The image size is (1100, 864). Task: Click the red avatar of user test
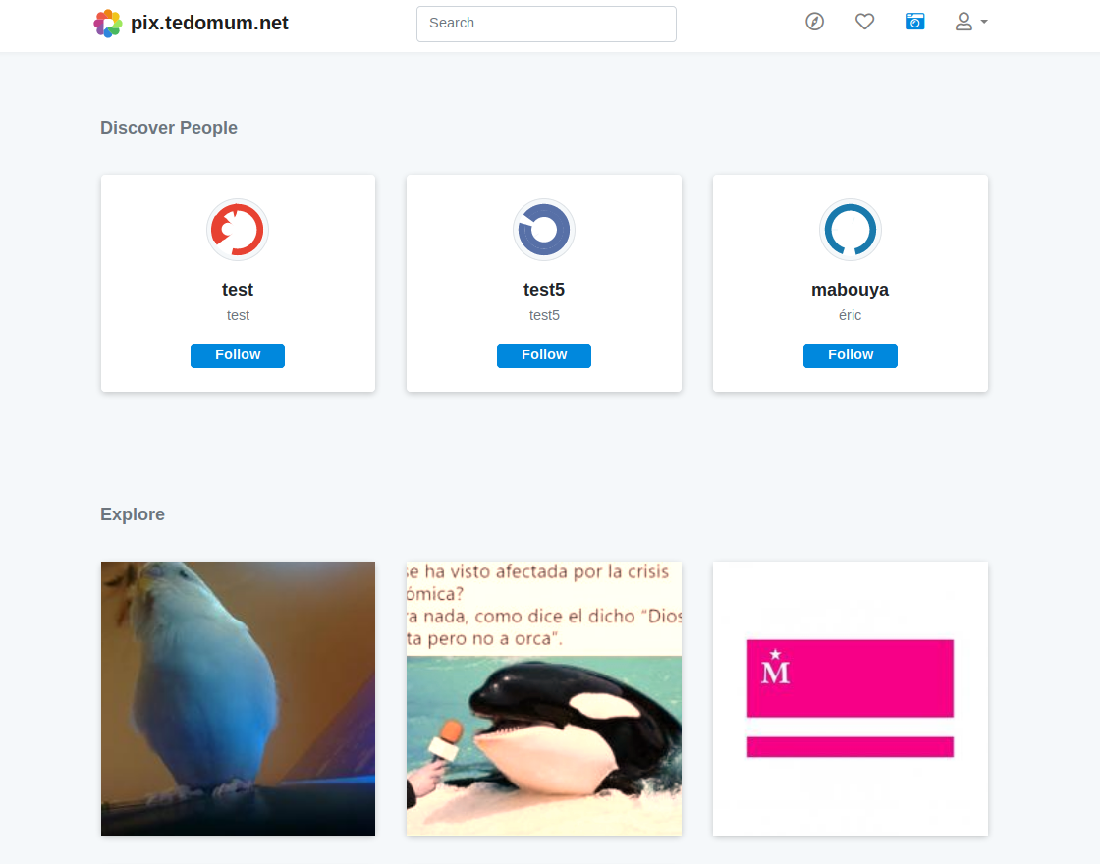click(238, 230)
